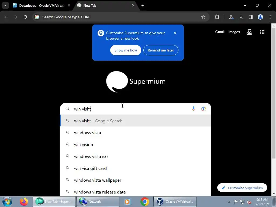Choose the win vision suggestion
Viewport: 276px width, 207px height.
coord(136,144)
